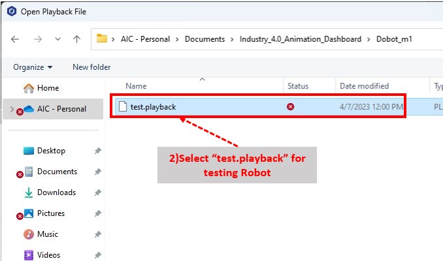Click the folder icon in address bar
Screen dimensions: 443x261
[x=102, y=38]
